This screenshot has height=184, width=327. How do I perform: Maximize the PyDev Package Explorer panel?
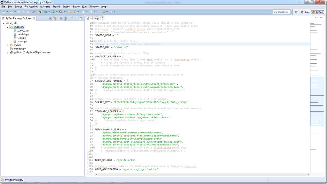pyautogui.click(x=81, y=18)
